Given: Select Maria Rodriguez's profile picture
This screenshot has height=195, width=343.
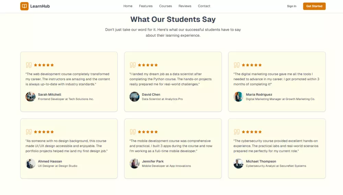Looking at the screenshot, I should (238, 97).
